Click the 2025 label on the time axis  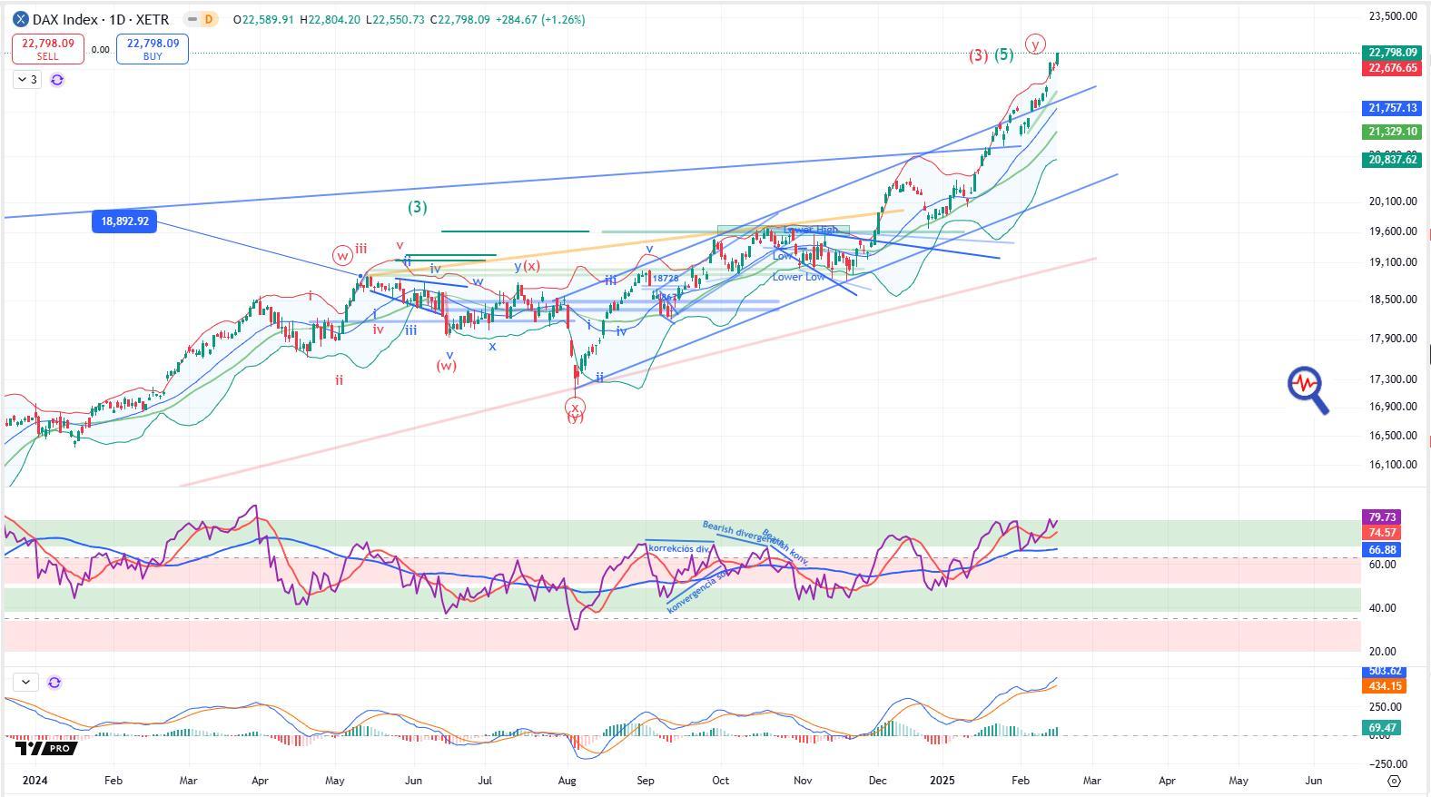click(942, 781)
